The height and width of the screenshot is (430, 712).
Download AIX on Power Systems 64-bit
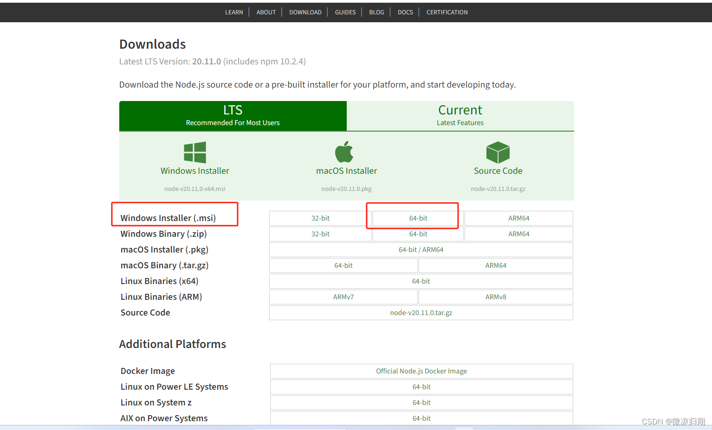(421, 418)
